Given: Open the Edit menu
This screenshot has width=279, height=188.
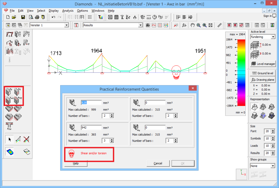Looking at the screenshot, I should (21, 11).
